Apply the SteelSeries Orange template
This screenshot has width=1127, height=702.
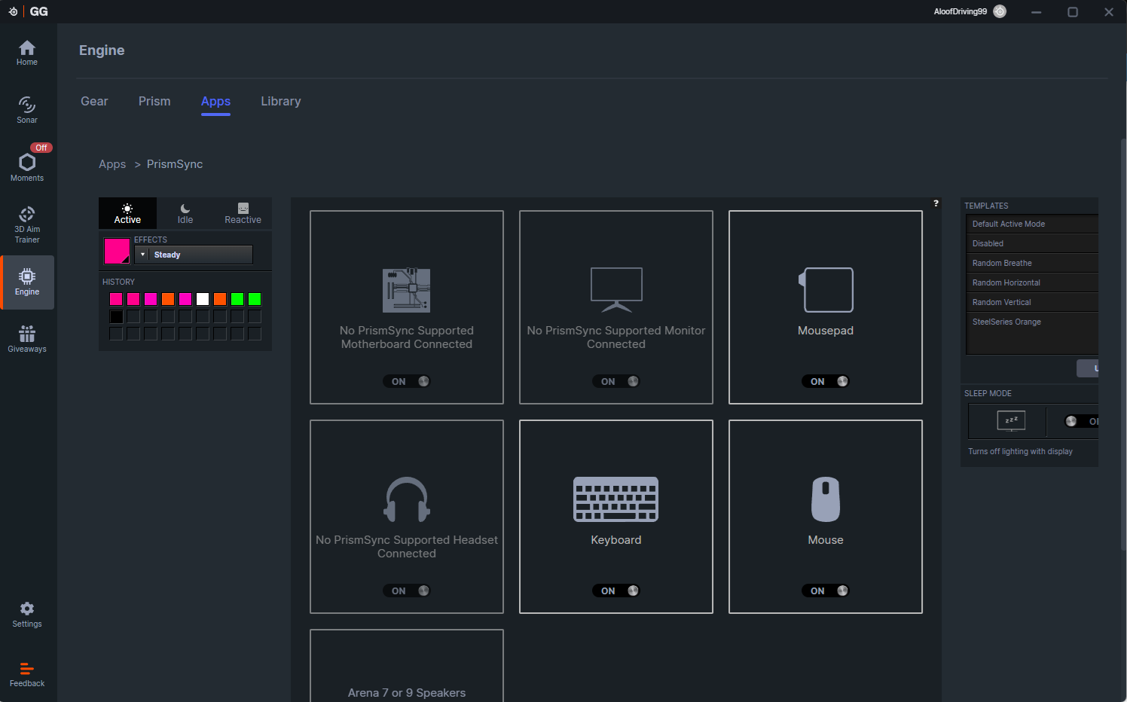click(x=1032, y=322)
